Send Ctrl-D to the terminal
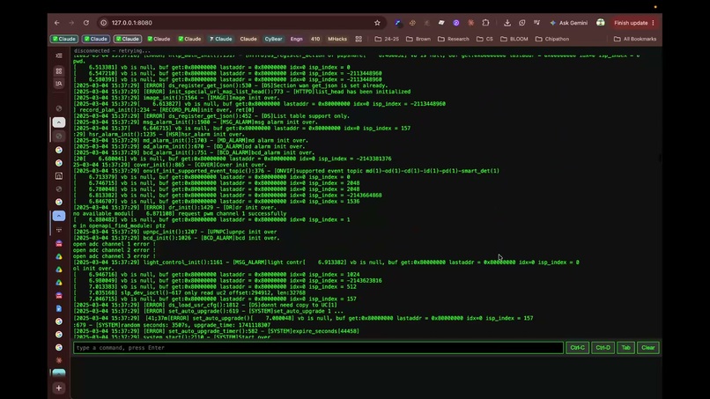Image resolution: width=710 pixels, height=399 pixels. point(603,348)
